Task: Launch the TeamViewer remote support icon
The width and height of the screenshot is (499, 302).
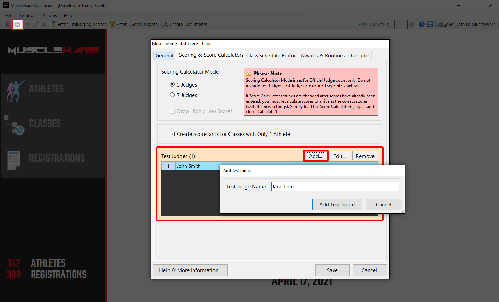Action: [430, 25]
